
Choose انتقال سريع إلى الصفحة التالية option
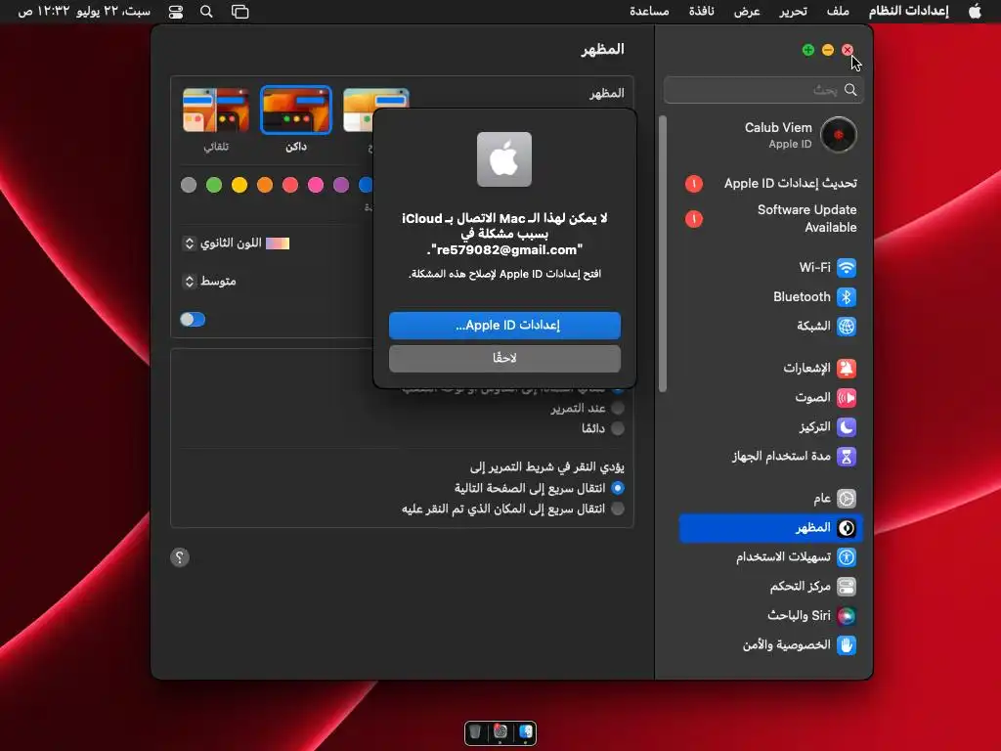pyautogui.click(x=618, y=489)
